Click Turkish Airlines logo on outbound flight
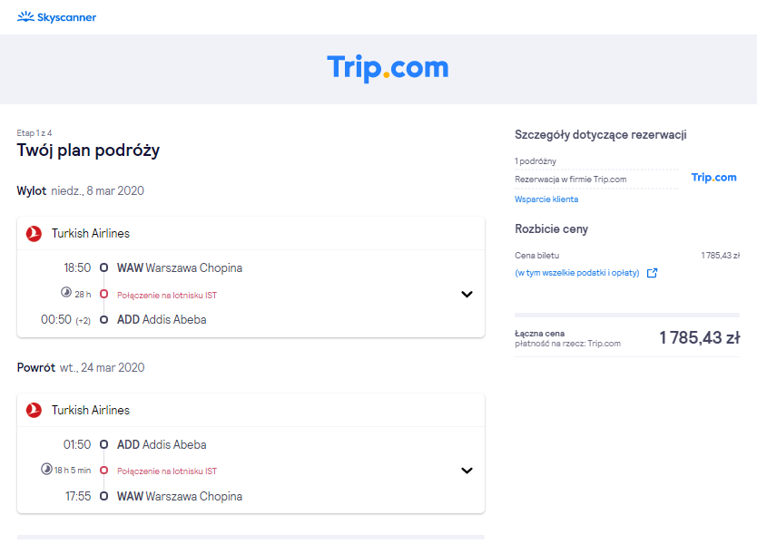Screen dimensions: 757x544 click(34, 233)
